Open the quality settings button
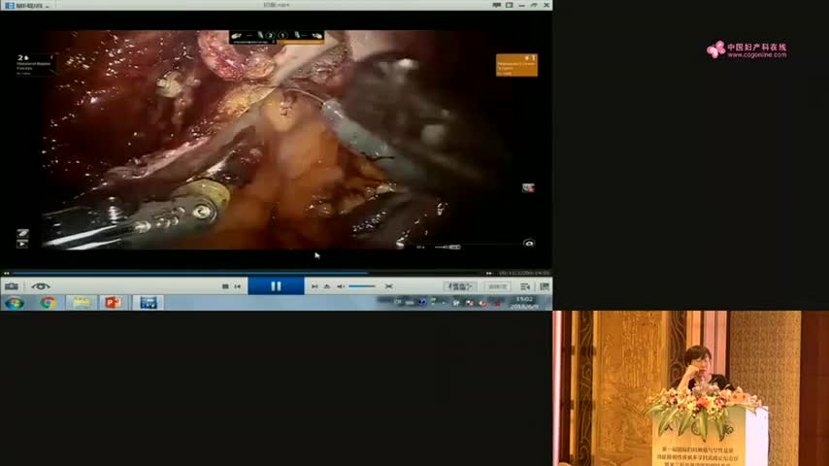Image resolution: width=829 pixels, height=466 pixels. click(x=458, y=286)
